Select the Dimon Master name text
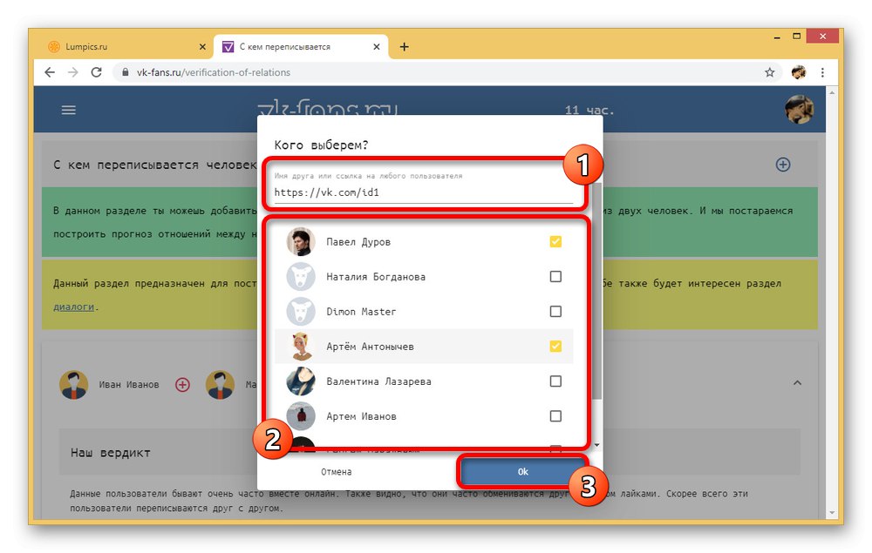Image resolution: width=872 pixels, height=553 pixels. (361, 312)
